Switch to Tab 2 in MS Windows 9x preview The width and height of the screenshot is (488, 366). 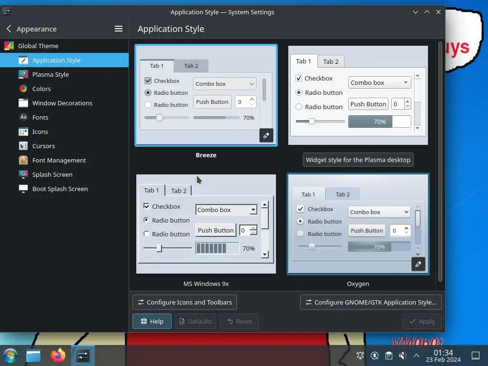point(179,191)
